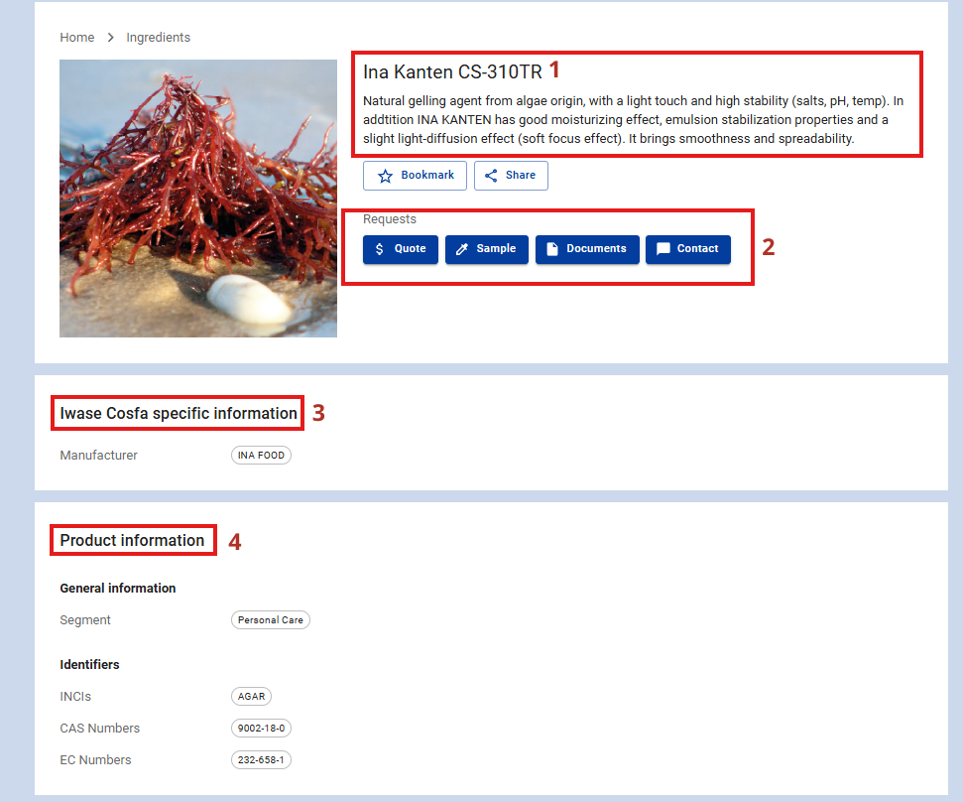Click the Identifiers subheading

89,664
